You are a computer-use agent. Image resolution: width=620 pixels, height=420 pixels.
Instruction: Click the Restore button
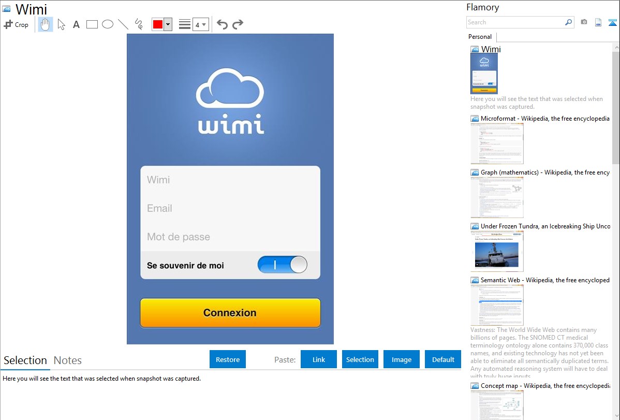[228, 359]
